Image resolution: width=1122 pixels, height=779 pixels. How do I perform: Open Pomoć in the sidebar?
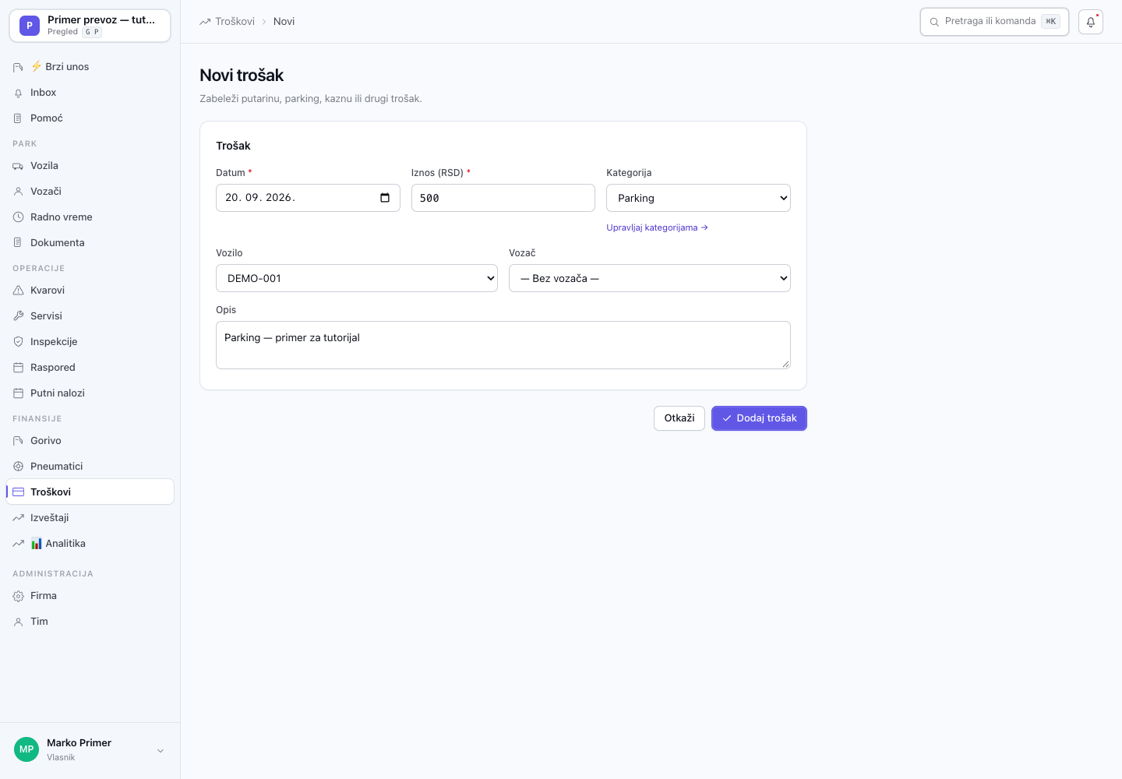click(x=90, y=118)
